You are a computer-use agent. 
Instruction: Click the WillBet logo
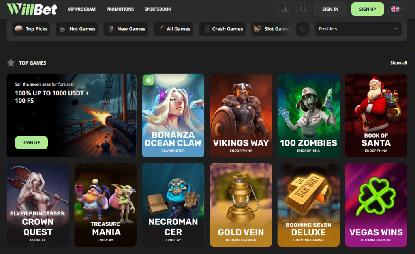point(32,9)
